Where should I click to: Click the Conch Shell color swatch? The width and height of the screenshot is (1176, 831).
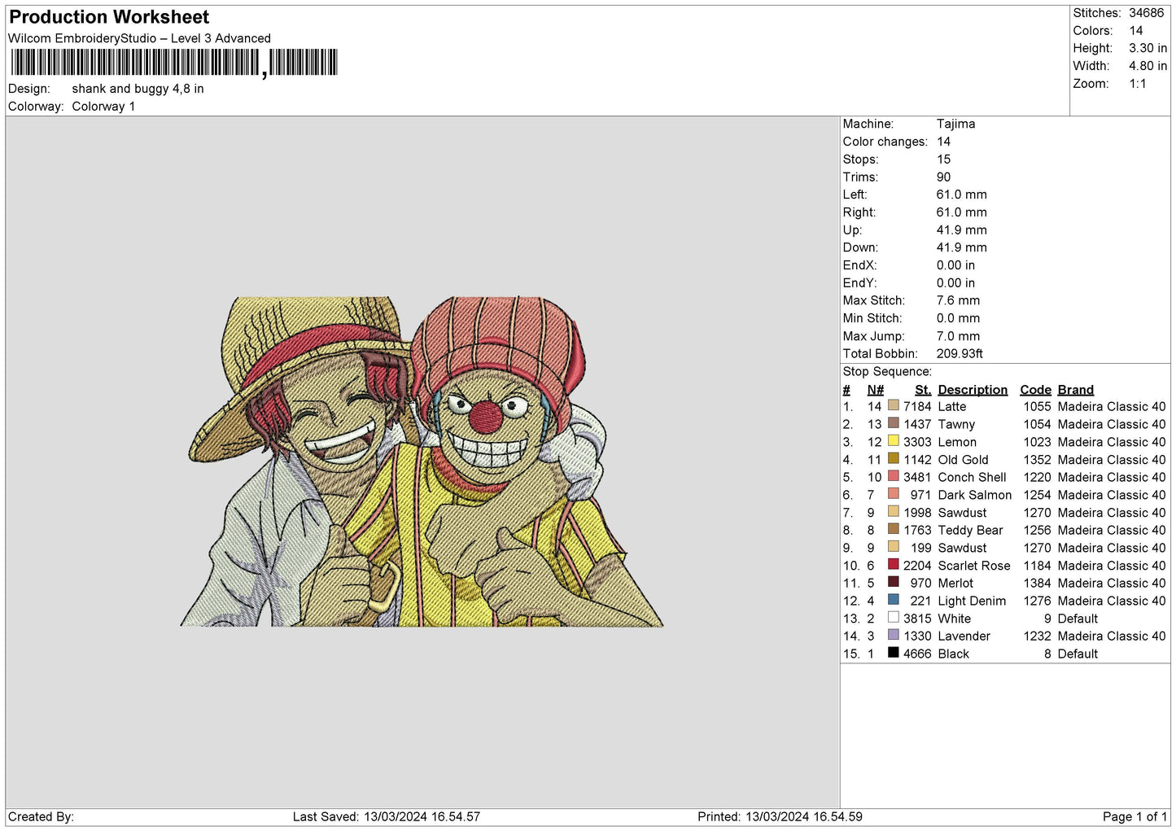point(894,476)
